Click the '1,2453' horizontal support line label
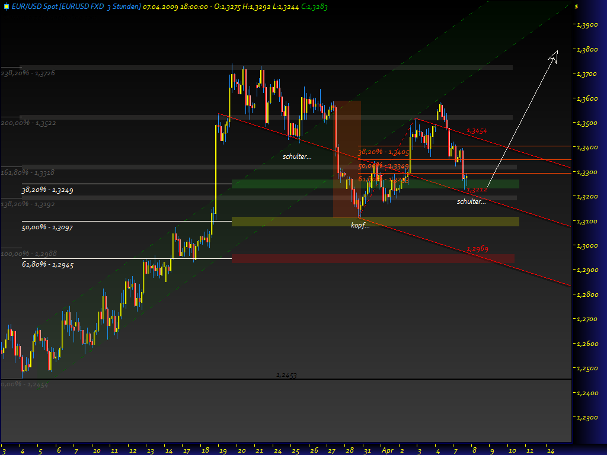Image resolution: width=607 pixels, height=455 pixels. [286, 374]
